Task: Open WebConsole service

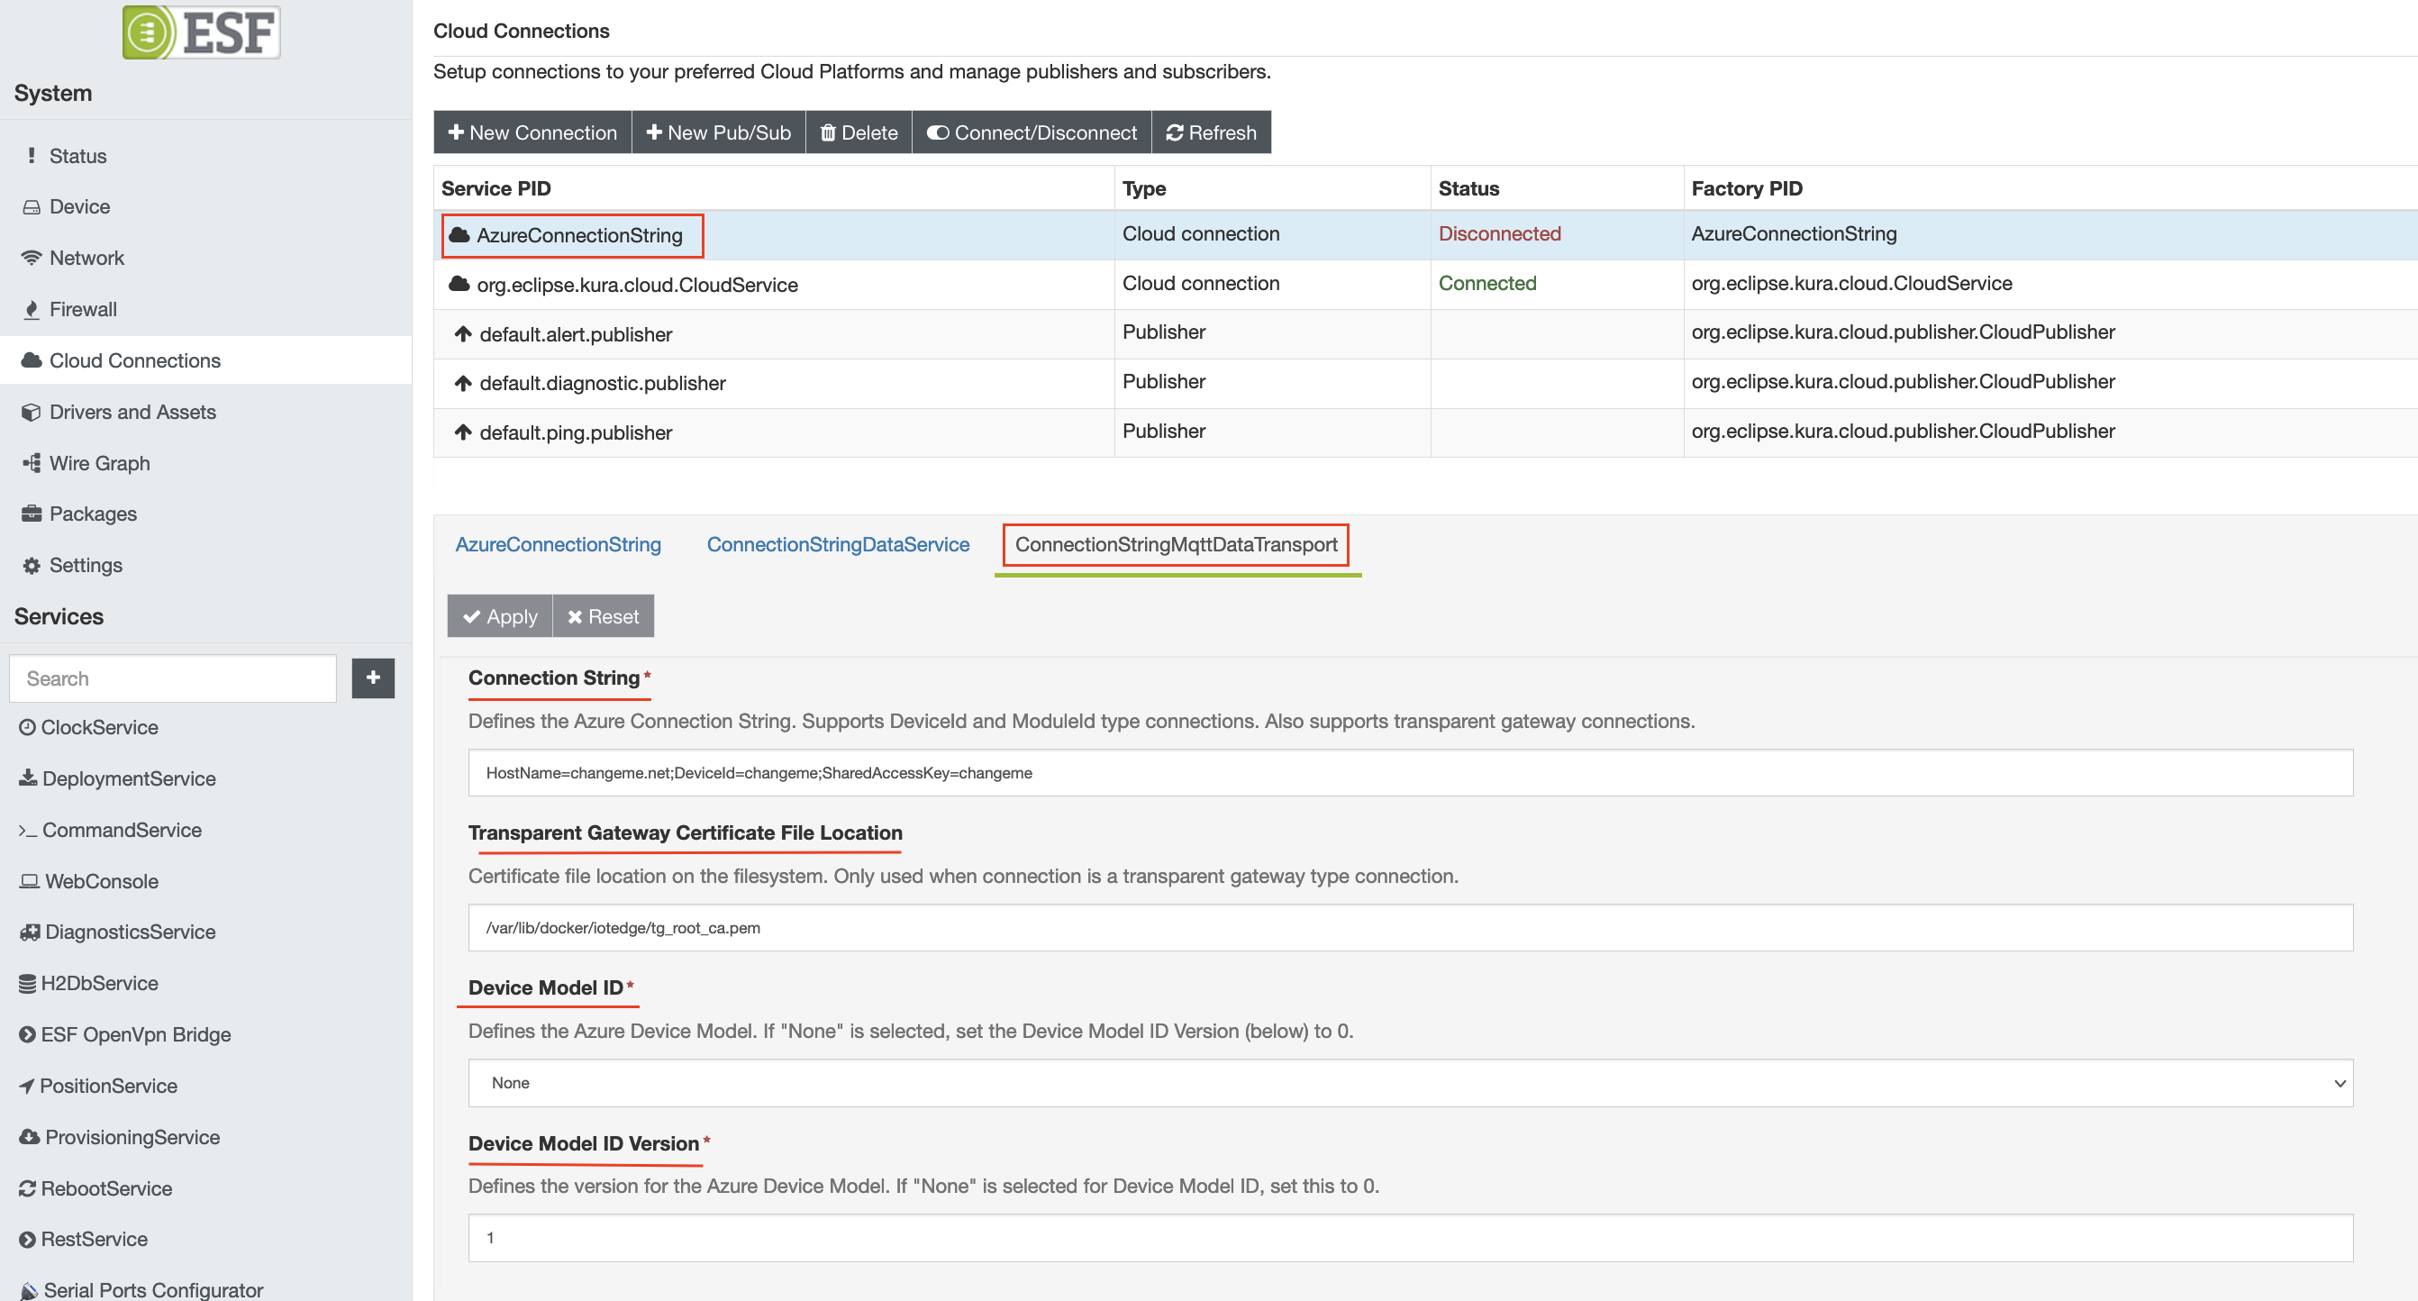Action: coord(102,881)
